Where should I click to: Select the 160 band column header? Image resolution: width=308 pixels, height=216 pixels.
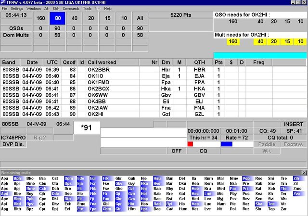[x=40, y=19]
